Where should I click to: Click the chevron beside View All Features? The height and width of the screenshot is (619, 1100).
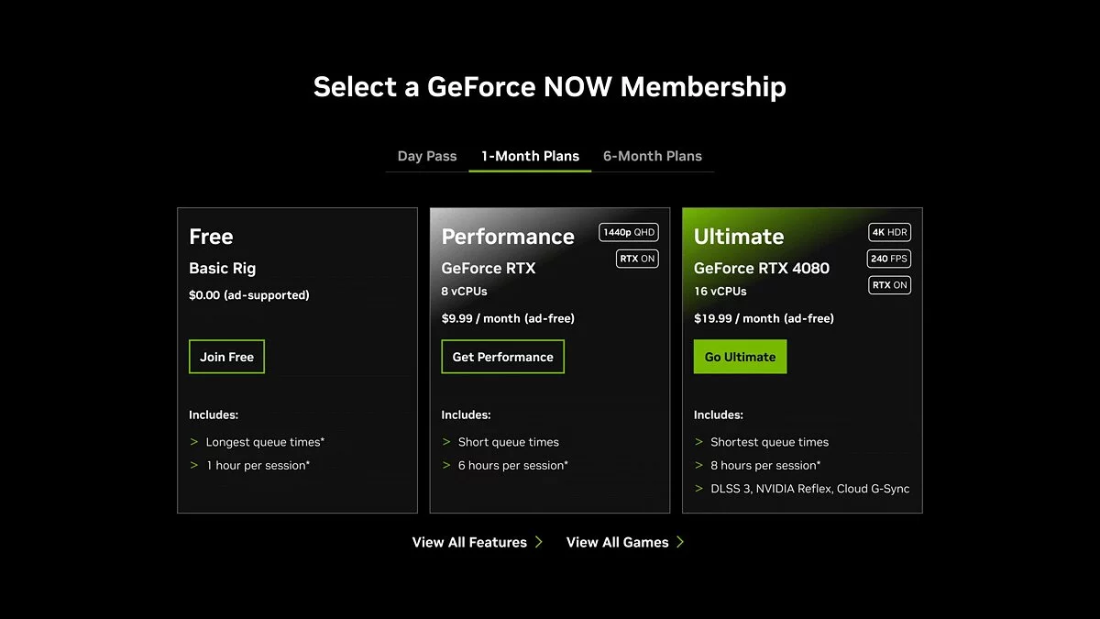(539, 542)
